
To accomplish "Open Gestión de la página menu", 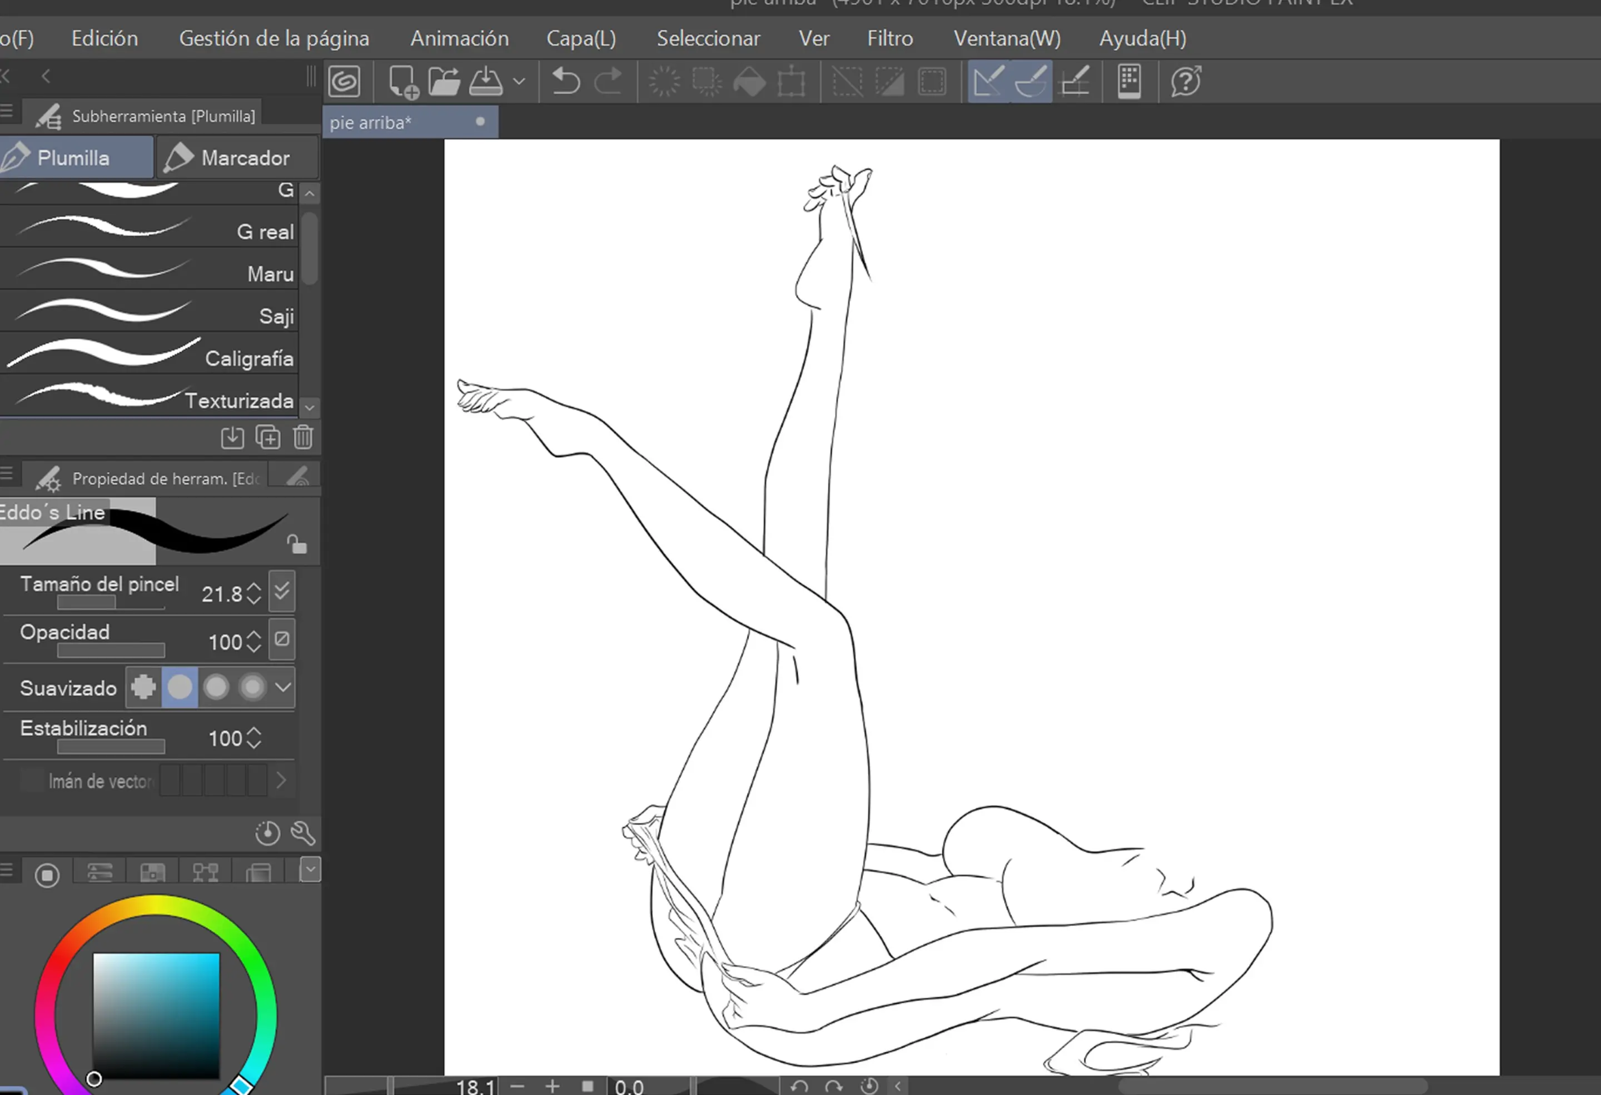I will (x=274, y=38).
